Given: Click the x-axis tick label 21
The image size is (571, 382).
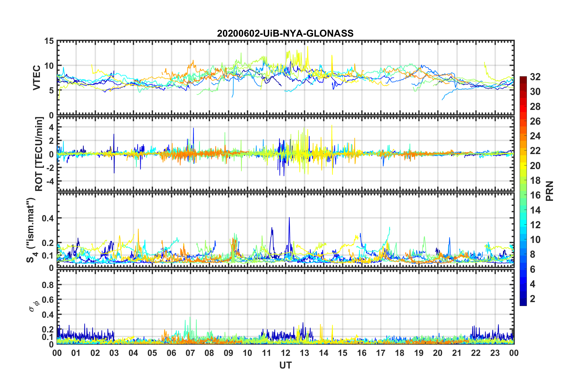Looking at the screenshot, I should point(457,353).
